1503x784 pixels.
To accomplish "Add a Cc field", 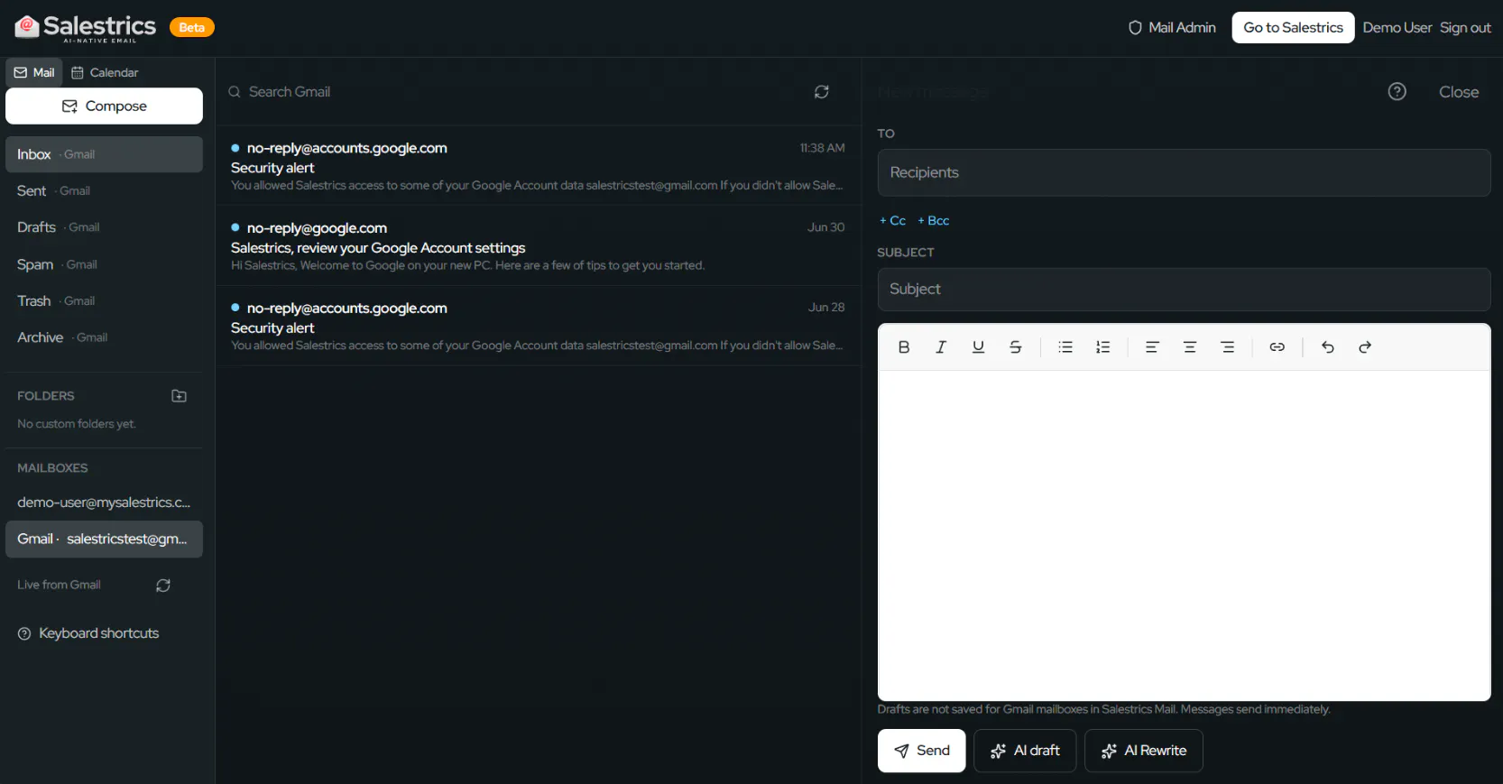I will coord(893,220).
